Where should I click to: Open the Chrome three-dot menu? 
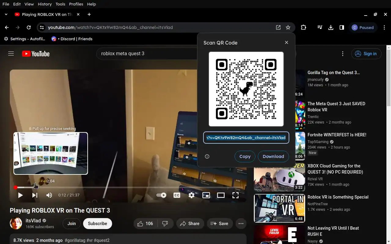[x=384, y=27]
